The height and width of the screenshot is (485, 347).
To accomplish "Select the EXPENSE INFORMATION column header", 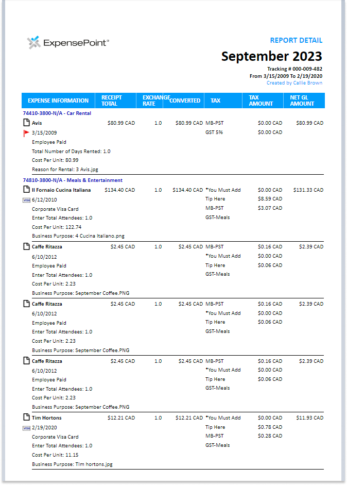I will coord(58,101).
